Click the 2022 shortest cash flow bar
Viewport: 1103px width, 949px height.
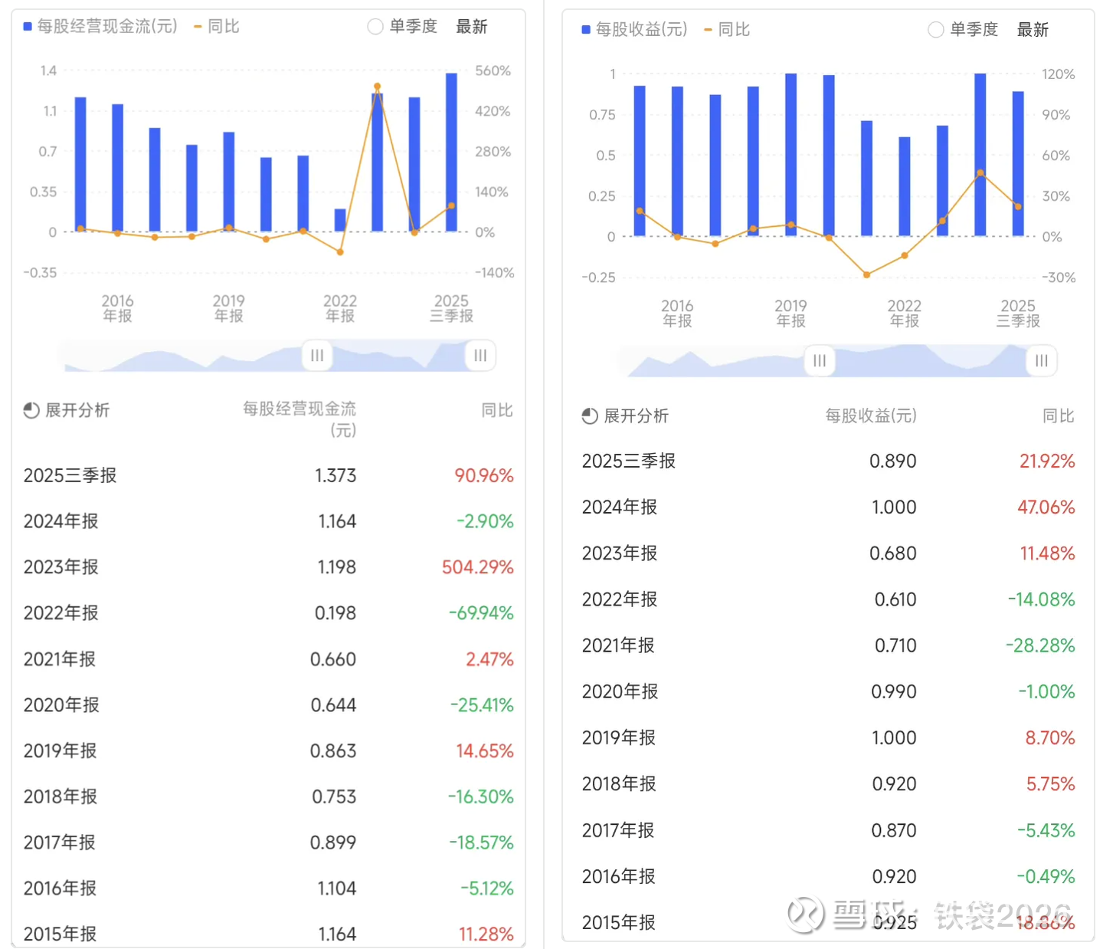pos(340,220)
